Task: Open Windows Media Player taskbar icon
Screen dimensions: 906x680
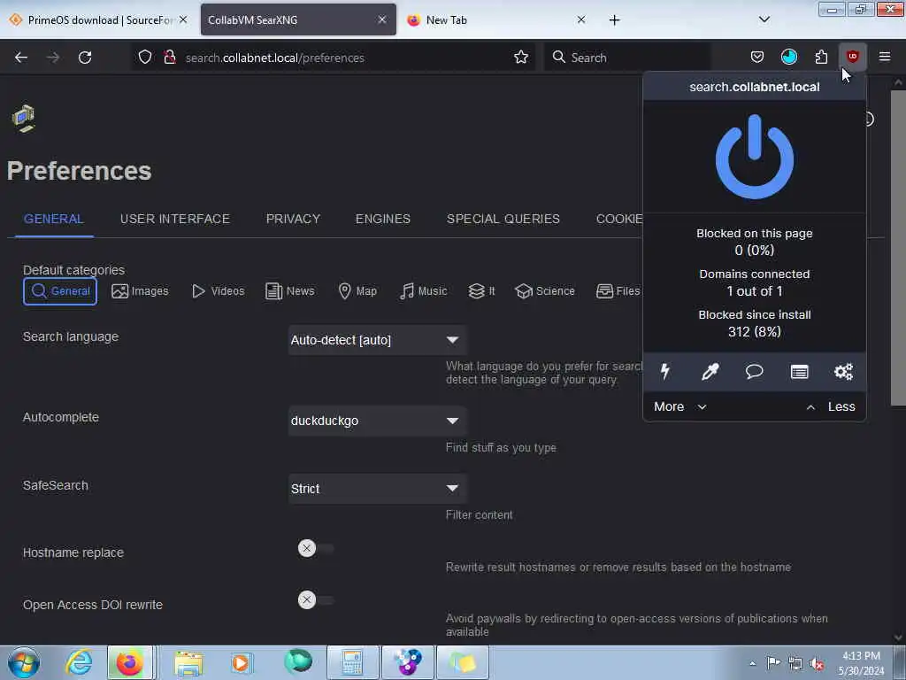Action: coord(241,662)
